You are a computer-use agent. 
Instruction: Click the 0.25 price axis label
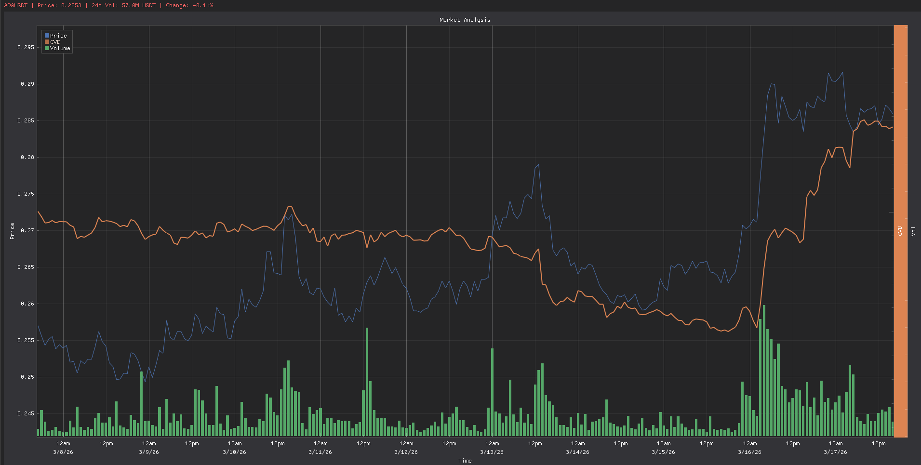[x=27, y=377]
